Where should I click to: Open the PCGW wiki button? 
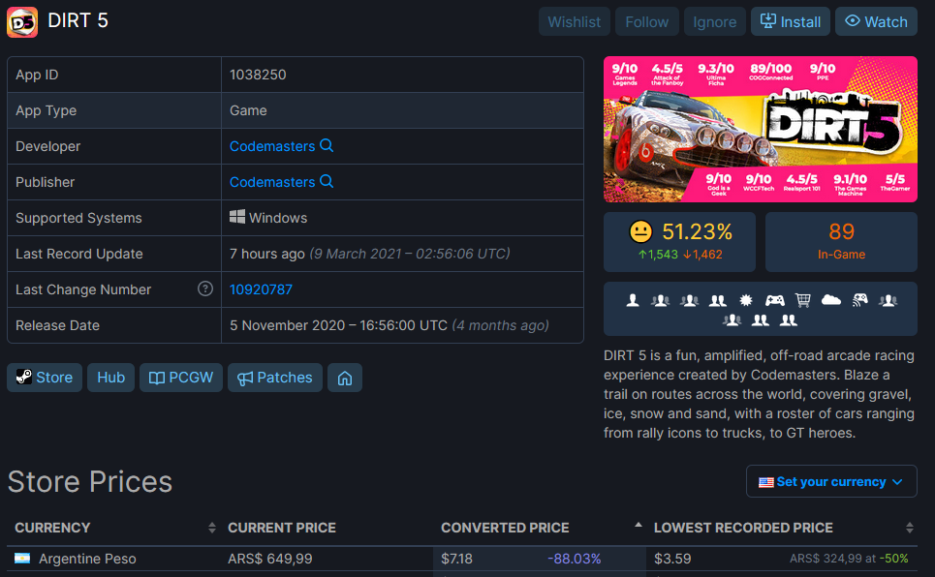pyautogui.click(x=180, y=378)
